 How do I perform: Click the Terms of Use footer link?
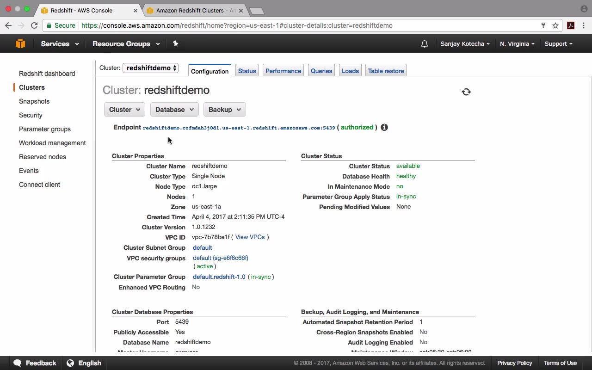coord(560,363)
